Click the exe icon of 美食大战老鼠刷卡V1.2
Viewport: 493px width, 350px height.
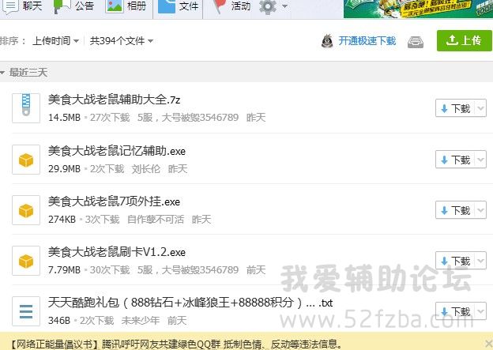(x=26, y=261)
